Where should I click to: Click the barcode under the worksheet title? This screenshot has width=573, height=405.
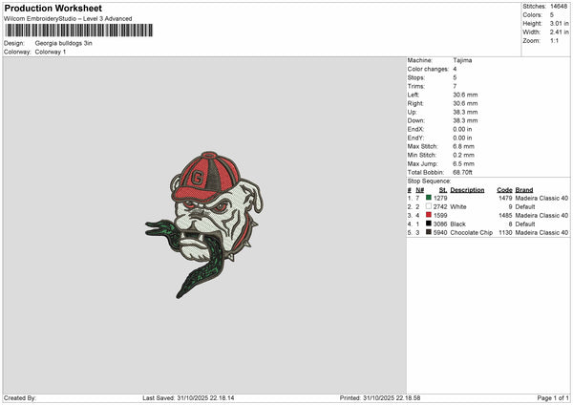[79, 31]
